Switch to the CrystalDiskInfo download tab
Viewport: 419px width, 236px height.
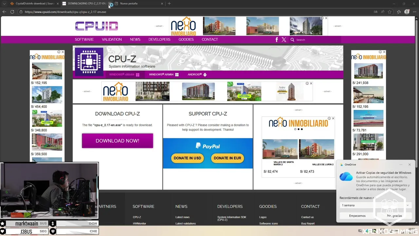pyautogui.click(x=34, y=4)
